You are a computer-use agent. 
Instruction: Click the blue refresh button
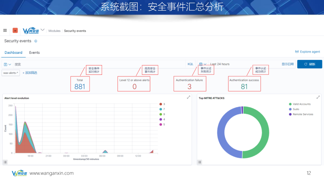(309, 64)
